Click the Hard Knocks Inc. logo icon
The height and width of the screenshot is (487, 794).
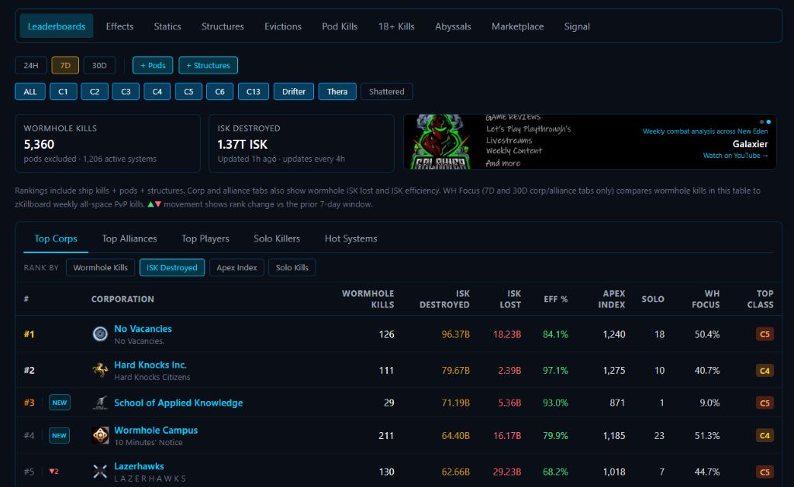point(100,370)
